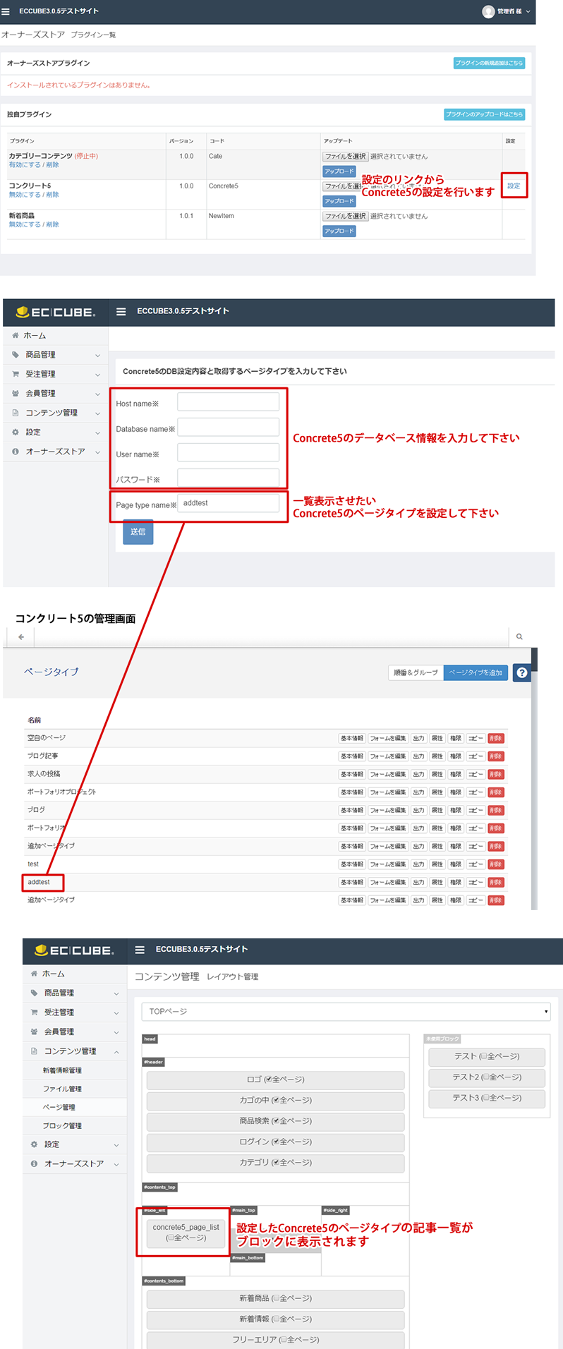Click 無効にする for コンクリート5 plugin
This screenshot has width=563, height=1349.
click(x=25, y=194)
